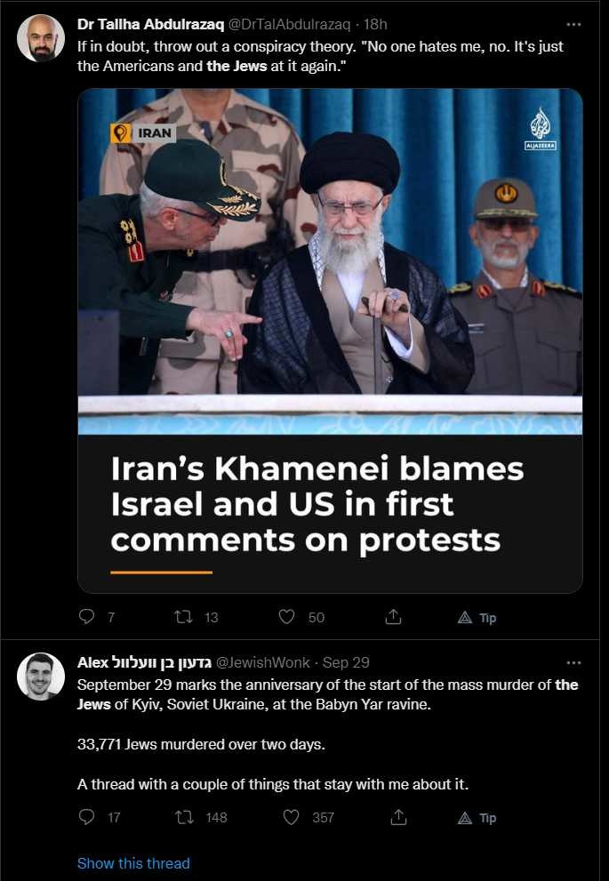
Task: Reply to Dr Tallha Abdulrazaq's tweet
Action: pos(86,617)
